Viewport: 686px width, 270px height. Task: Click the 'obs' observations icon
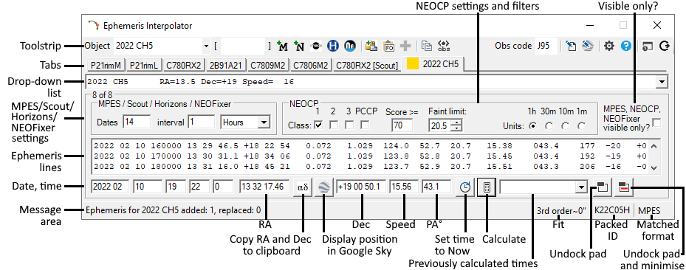click(x=444, y=46)
